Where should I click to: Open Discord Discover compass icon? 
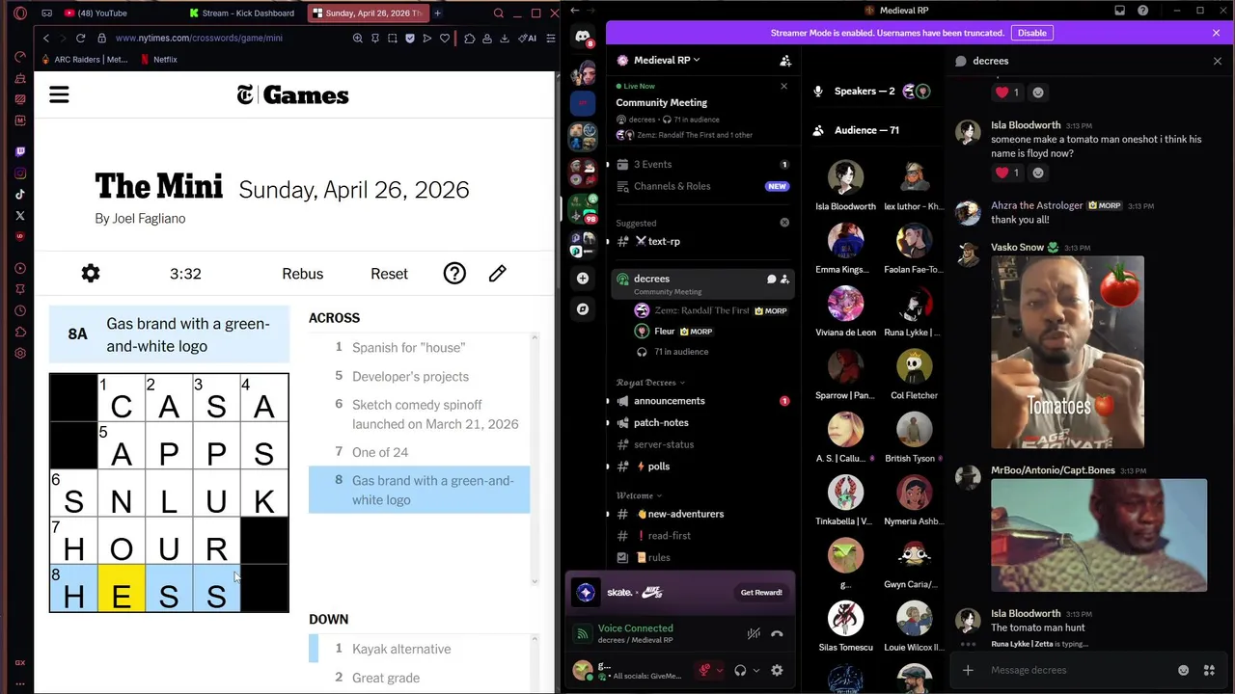(x=583, y=309)
